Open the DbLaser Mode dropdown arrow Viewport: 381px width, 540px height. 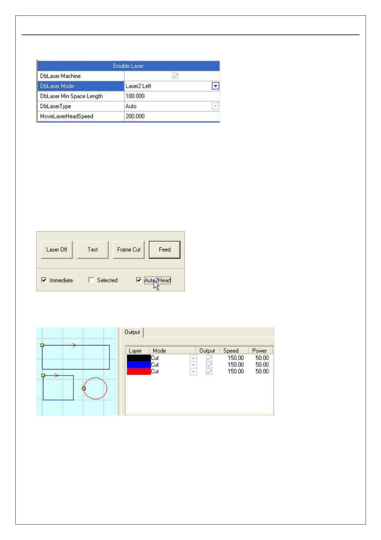pos(215,86)
